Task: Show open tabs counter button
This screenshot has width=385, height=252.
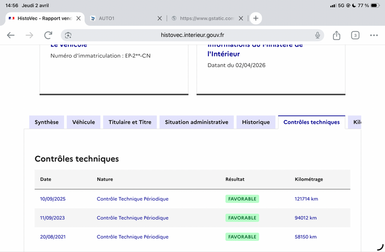Action: (355, 35)
